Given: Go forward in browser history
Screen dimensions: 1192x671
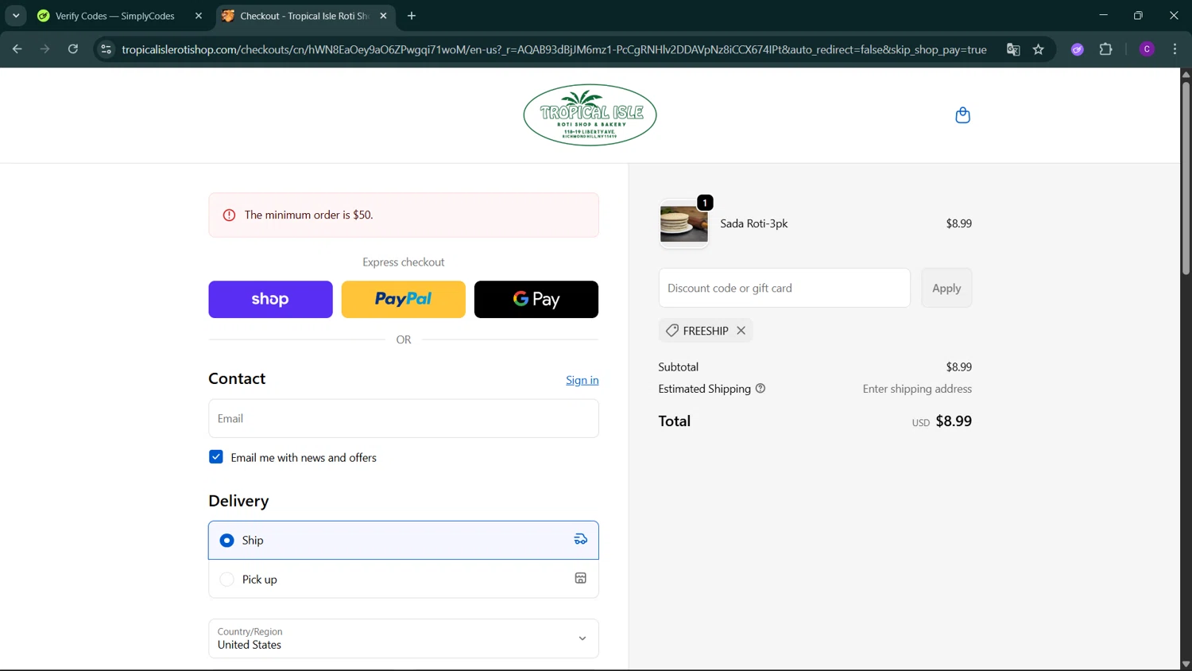Looking at the screenshot, I should 45,49.
